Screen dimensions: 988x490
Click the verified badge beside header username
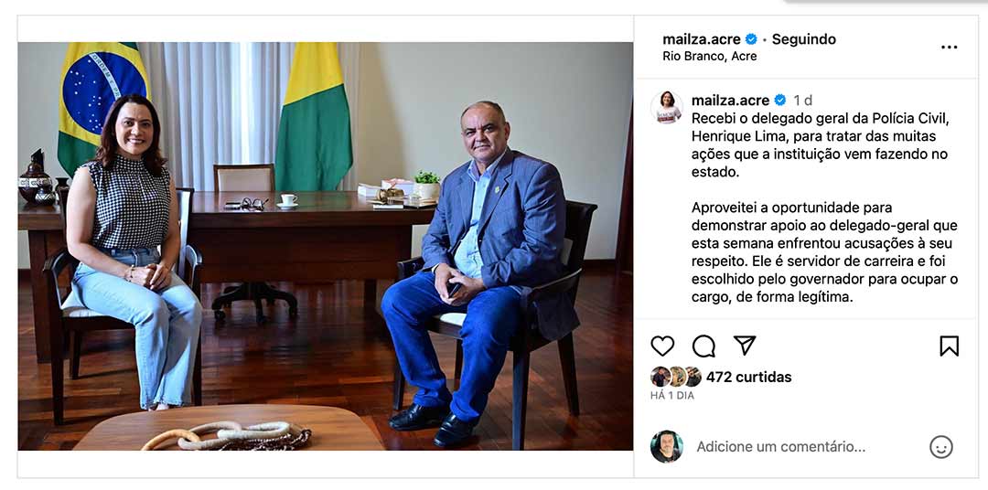[751, 39]
